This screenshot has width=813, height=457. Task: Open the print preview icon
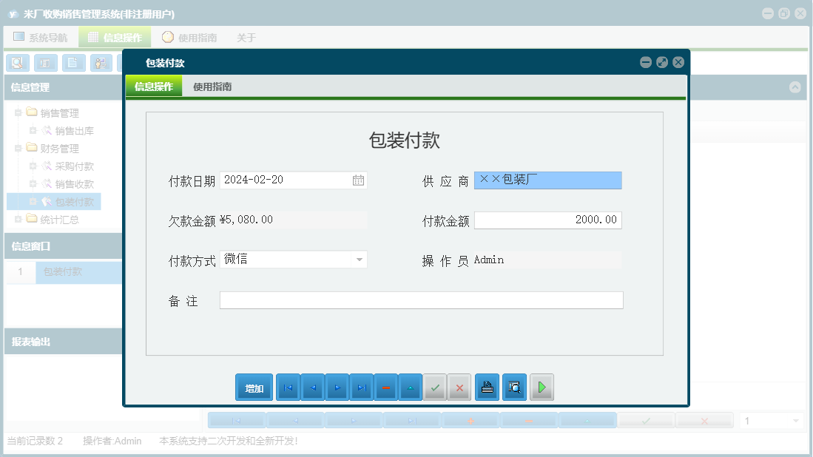point(514,387)
